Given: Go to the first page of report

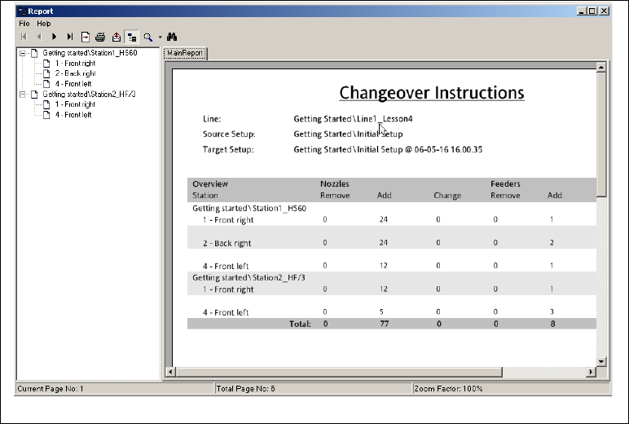Looking at the screenshot, I should point(24,37).
